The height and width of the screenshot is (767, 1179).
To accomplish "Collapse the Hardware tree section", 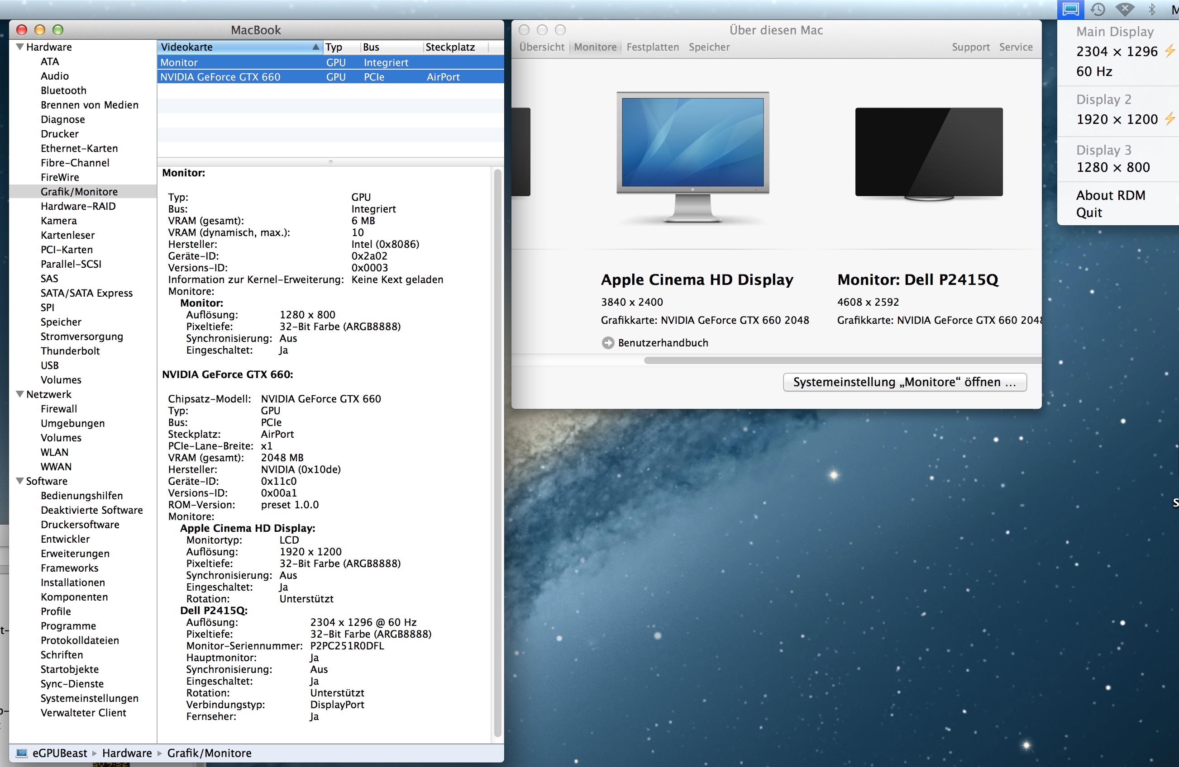I will click(x=20, y=47).
